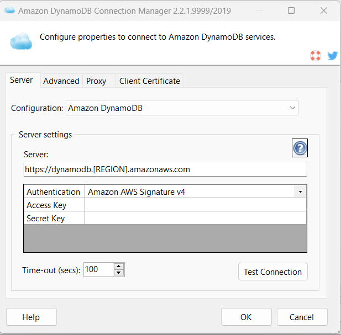Decrease the time-out with the down arrow
Screen dimensions: 341x335
[119, 273]
